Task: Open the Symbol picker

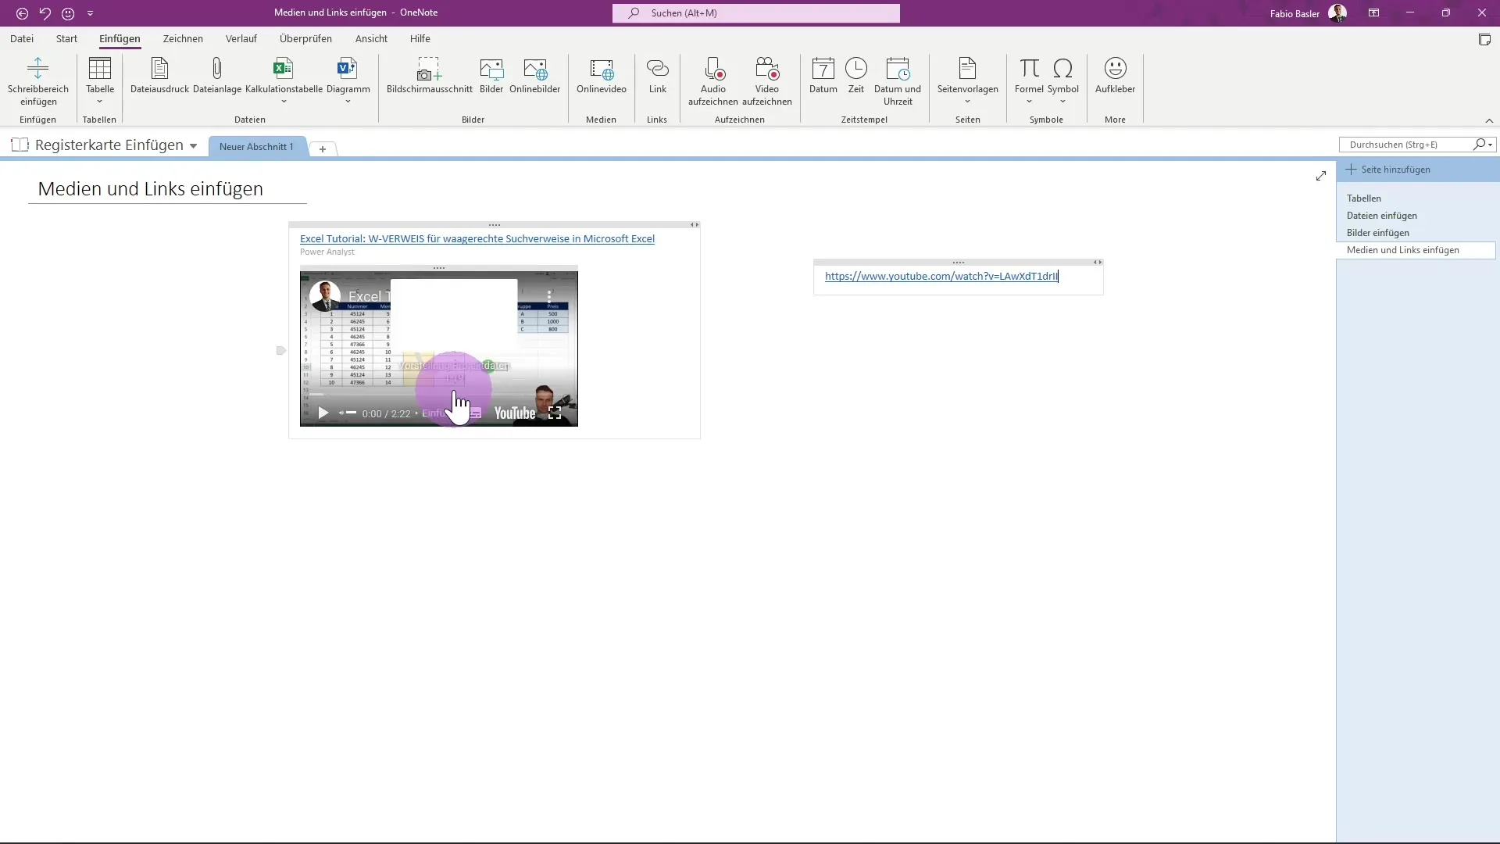Action: [x=1062, y=69]
